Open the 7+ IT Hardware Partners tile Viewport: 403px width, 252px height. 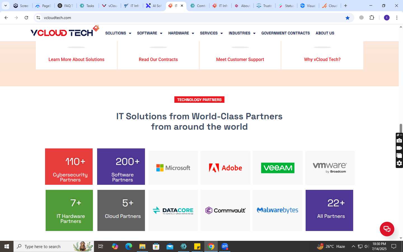point(69,210)
